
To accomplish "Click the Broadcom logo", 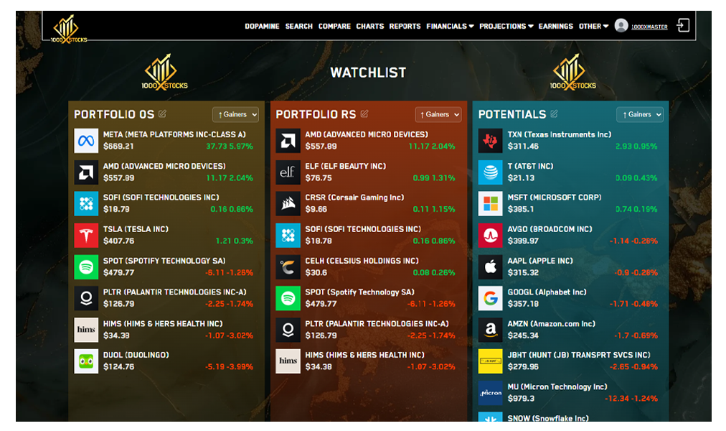I will coord(490,236).
